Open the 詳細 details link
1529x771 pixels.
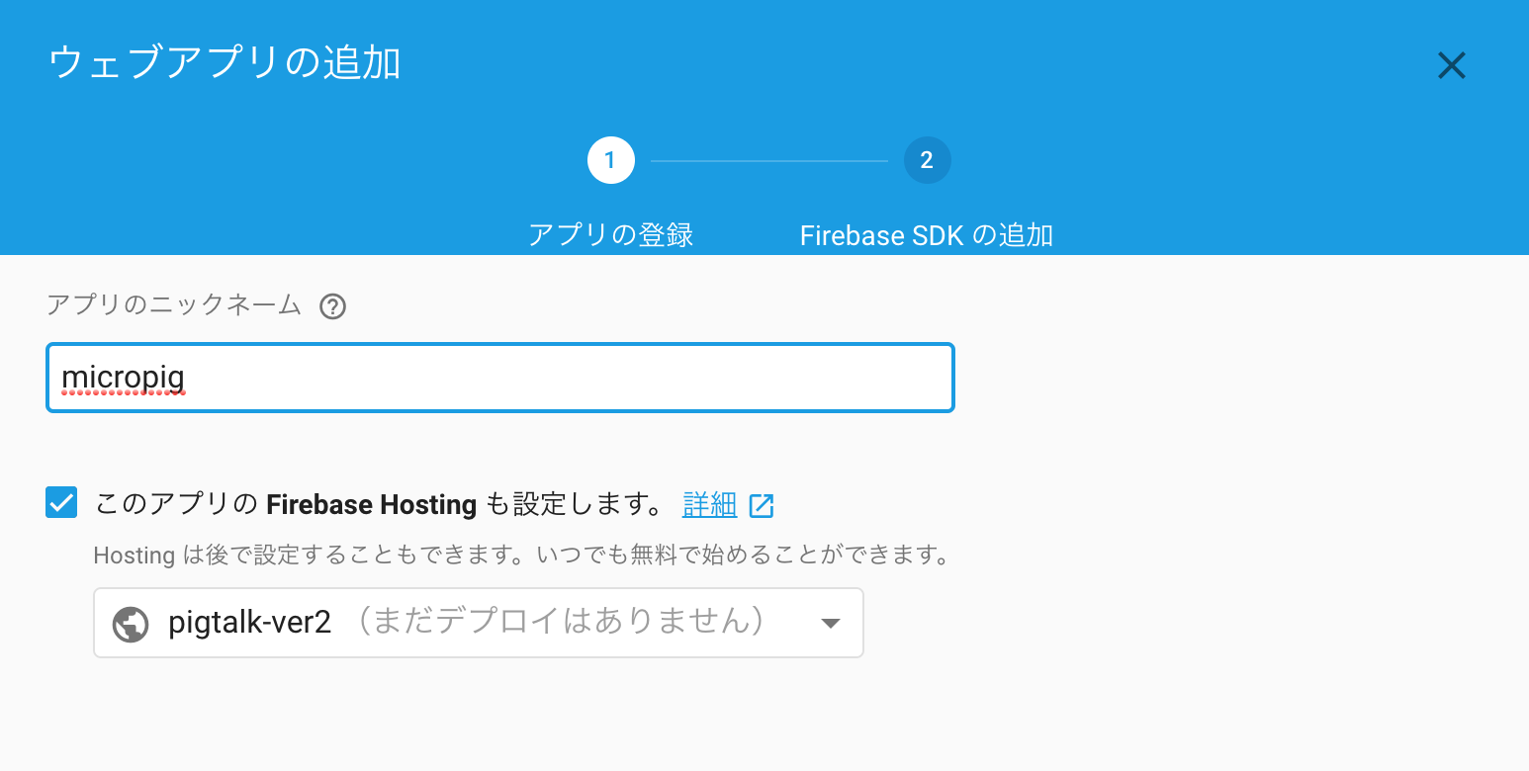point(708,504)
